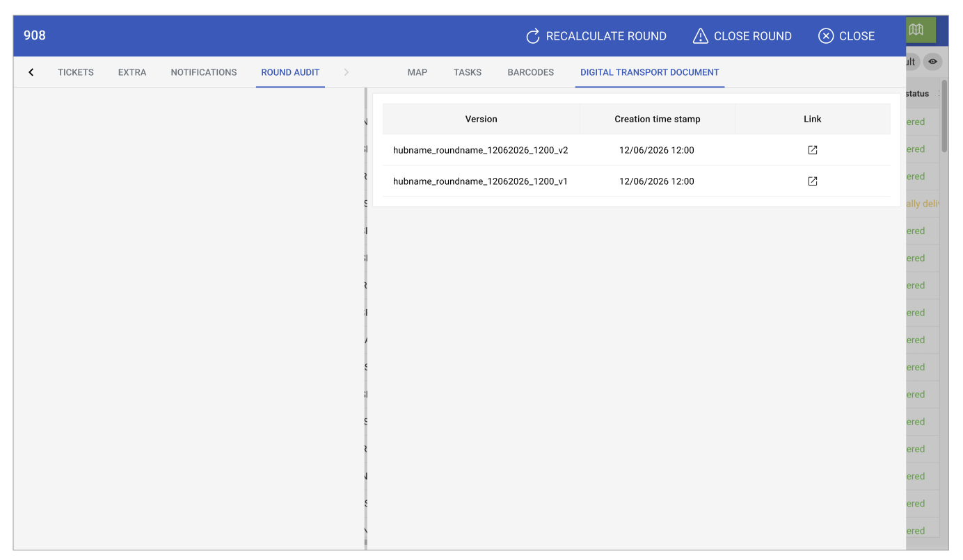Select the Round Audit tab

(x=290, y=72)
